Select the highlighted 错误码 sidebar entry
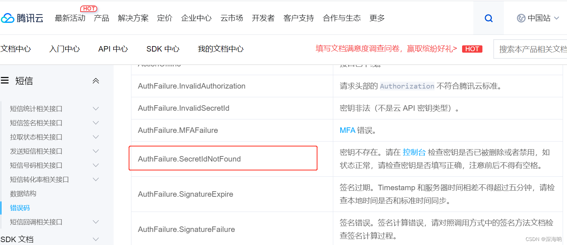The image size is (567, 245). [20, 208]
